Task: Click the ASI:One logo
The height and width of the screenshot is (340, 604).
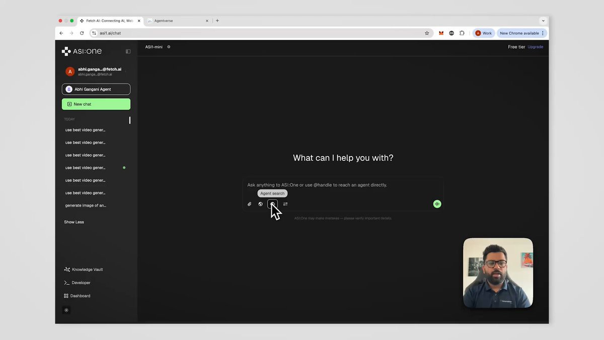Action: [82, 51]
